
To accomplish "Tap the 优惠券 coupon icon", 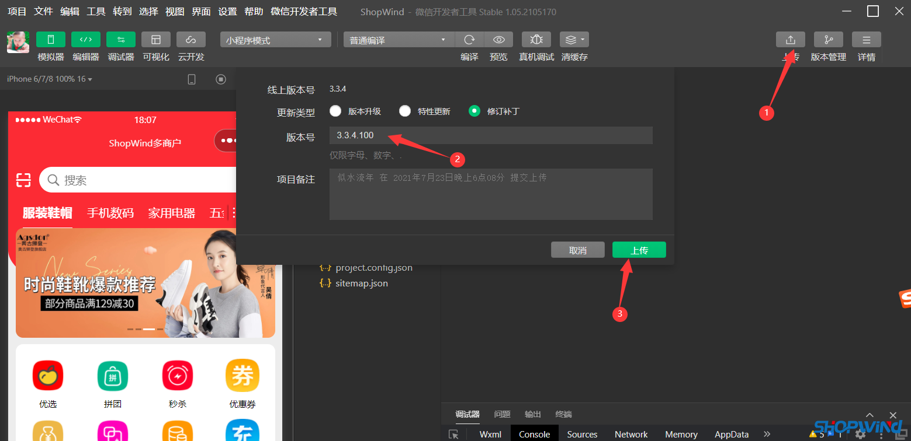I will (243, 376).
